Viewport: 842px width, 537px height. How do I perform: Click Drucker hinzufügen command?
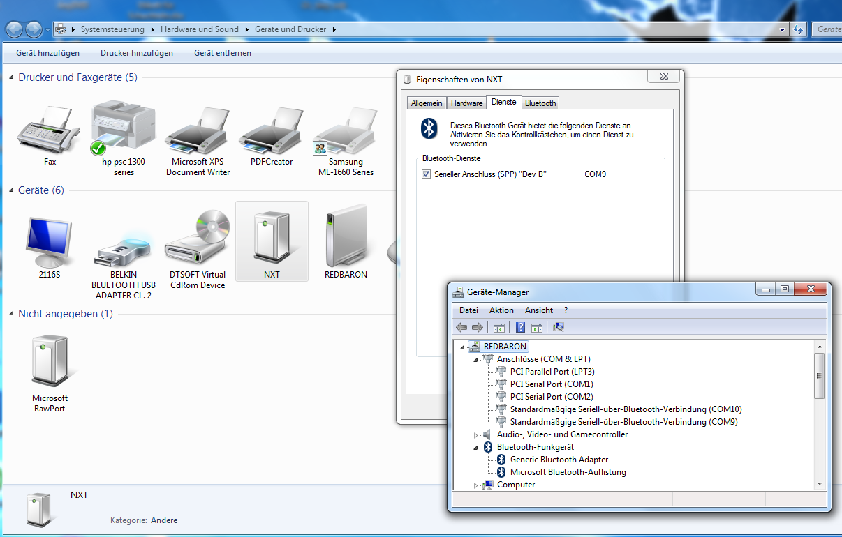pyautogui.click(x=137, y=53)
